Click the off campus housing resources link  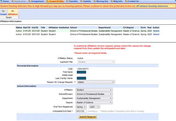152,6
